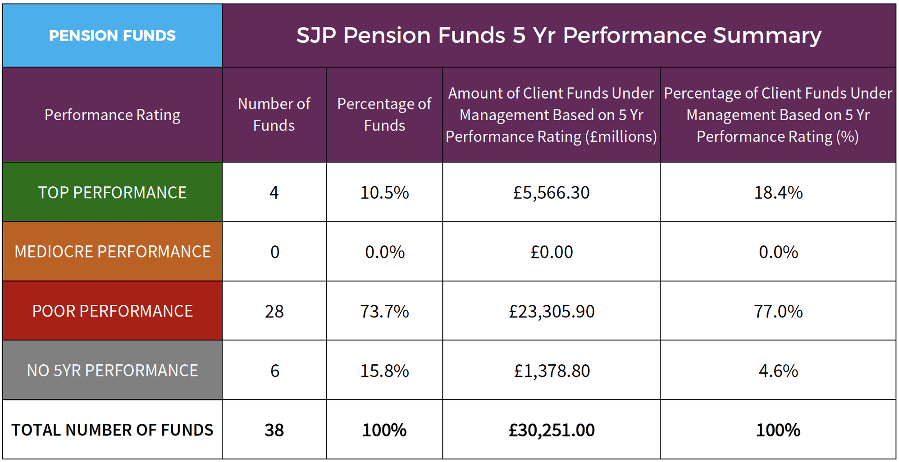Click the total £30,251.00 cell
This screenshot has width=899, height=462.
552,430
